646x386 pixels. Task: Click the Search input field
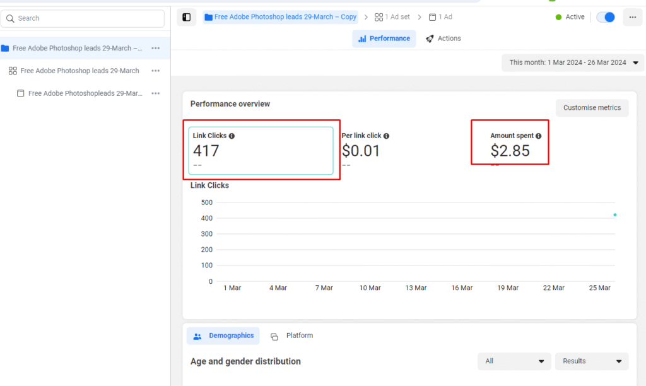(83, 18)
